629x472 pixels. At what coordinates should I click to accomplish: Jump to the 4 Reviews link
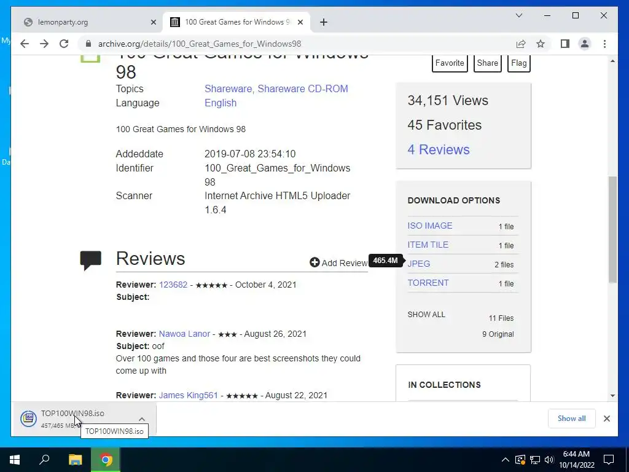[439, 150]
